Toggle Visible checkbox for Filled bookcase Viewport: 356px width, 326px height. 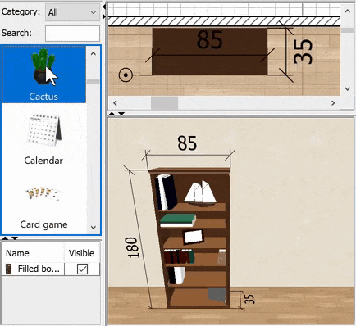(x=82, y=269)
